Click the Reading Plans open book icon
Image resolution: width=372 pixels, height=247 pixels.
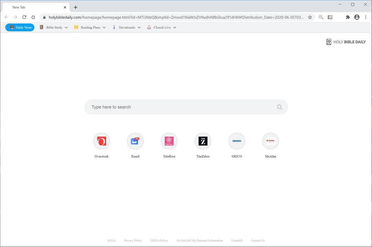click(76, 27)
